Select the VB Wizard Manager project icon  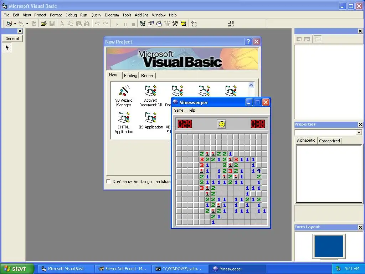124,96
